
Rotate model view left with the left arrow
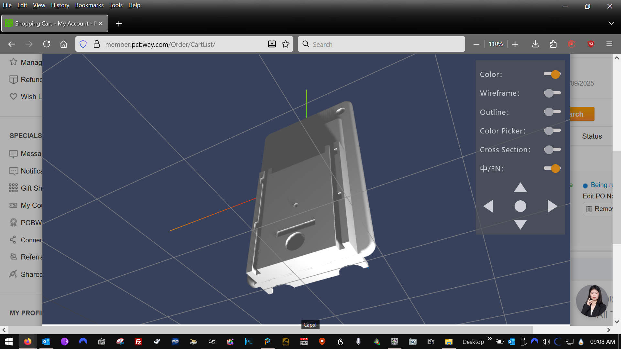pyautogui.click(x=488, y=206)
